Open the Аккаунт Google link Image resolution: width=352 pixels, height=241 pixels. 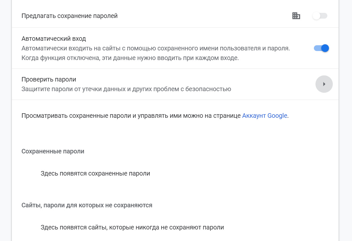[x=265, y=116]
